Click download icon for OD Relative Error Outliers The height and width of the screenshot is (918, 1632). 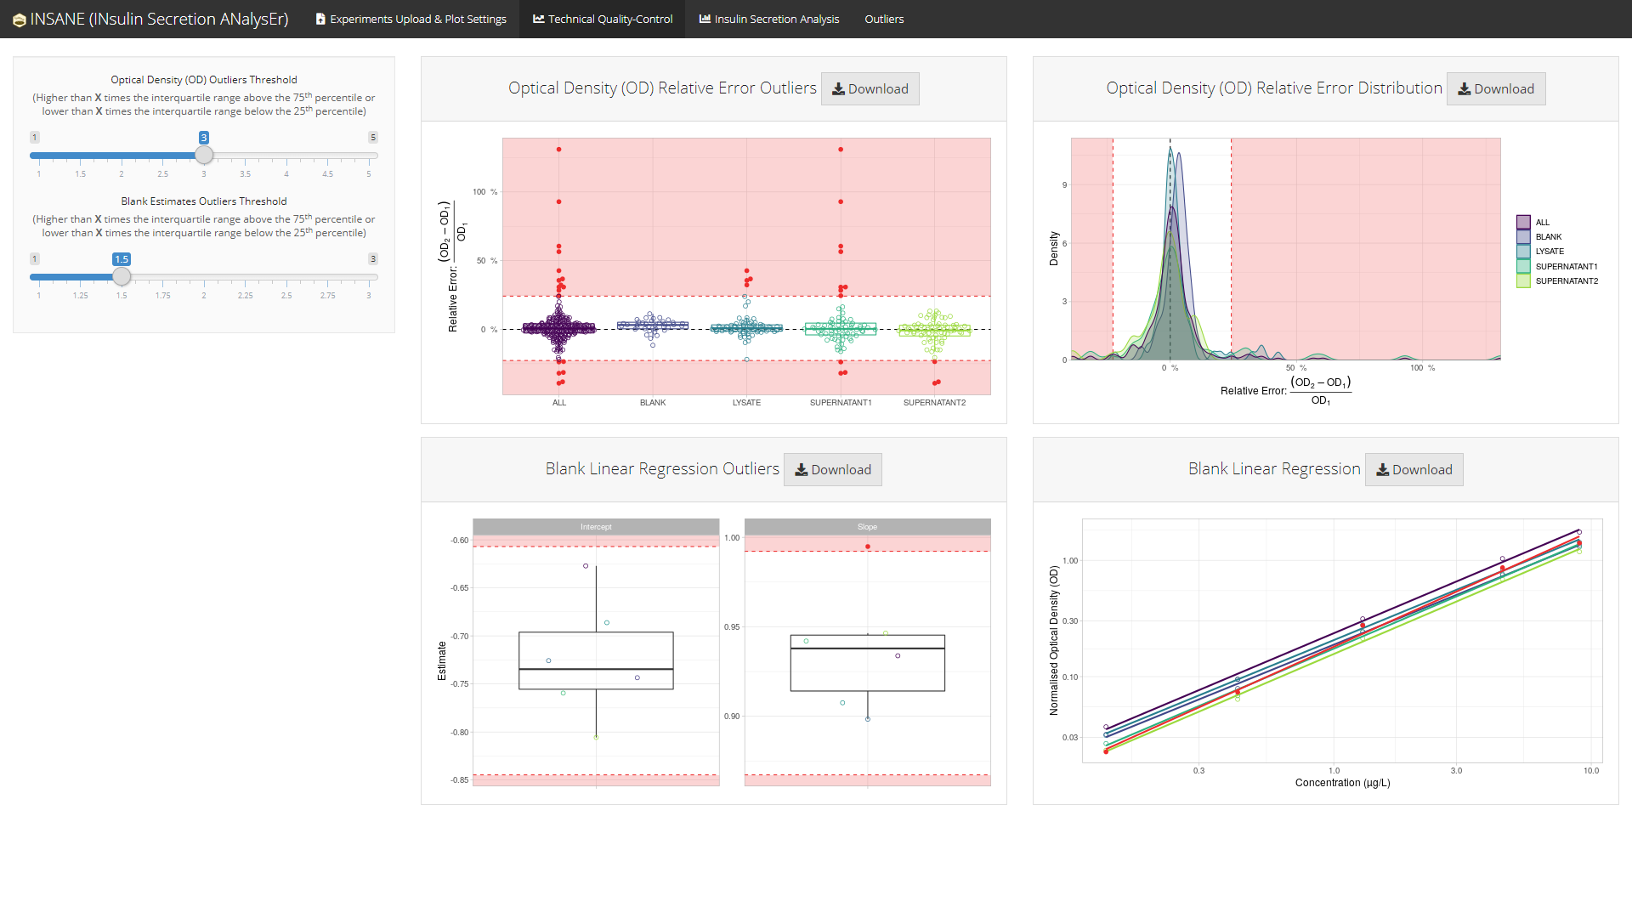point(838,88)
